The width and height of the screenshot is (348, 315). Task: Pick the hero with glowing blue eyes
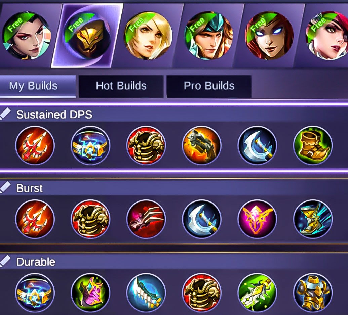[x=269, y=36]
